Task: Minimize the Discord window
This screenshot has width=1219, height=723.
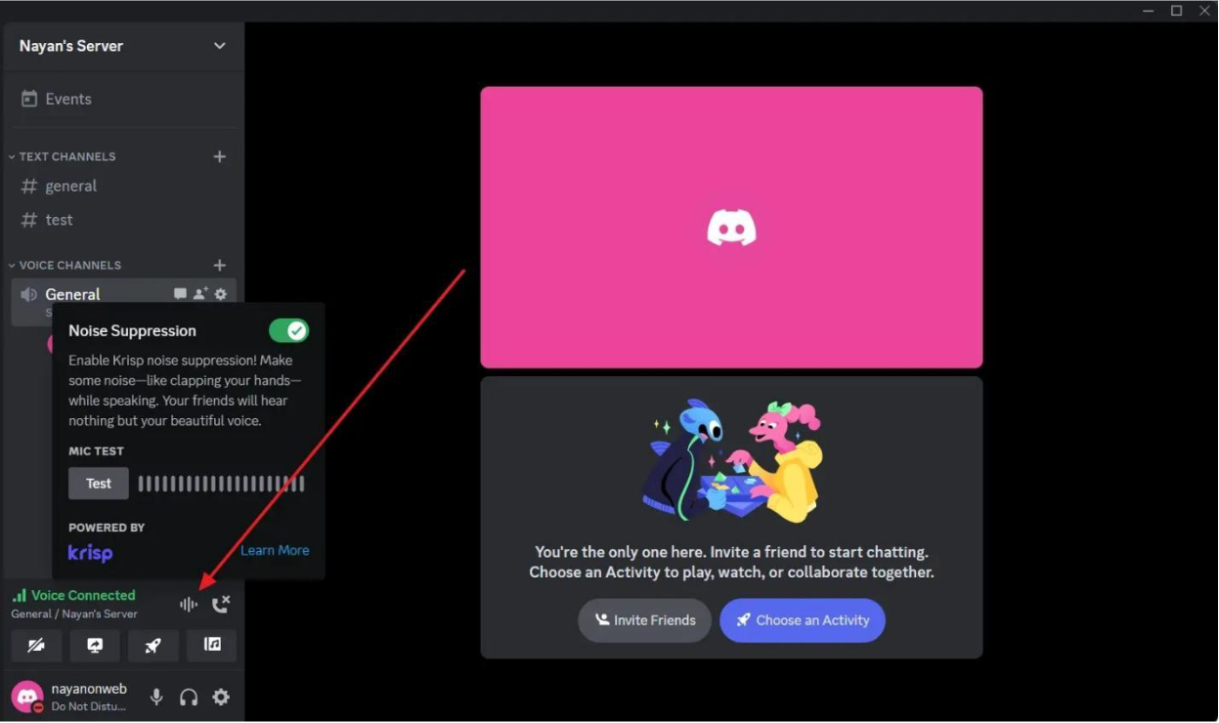Action: [x=1148, y=11]
